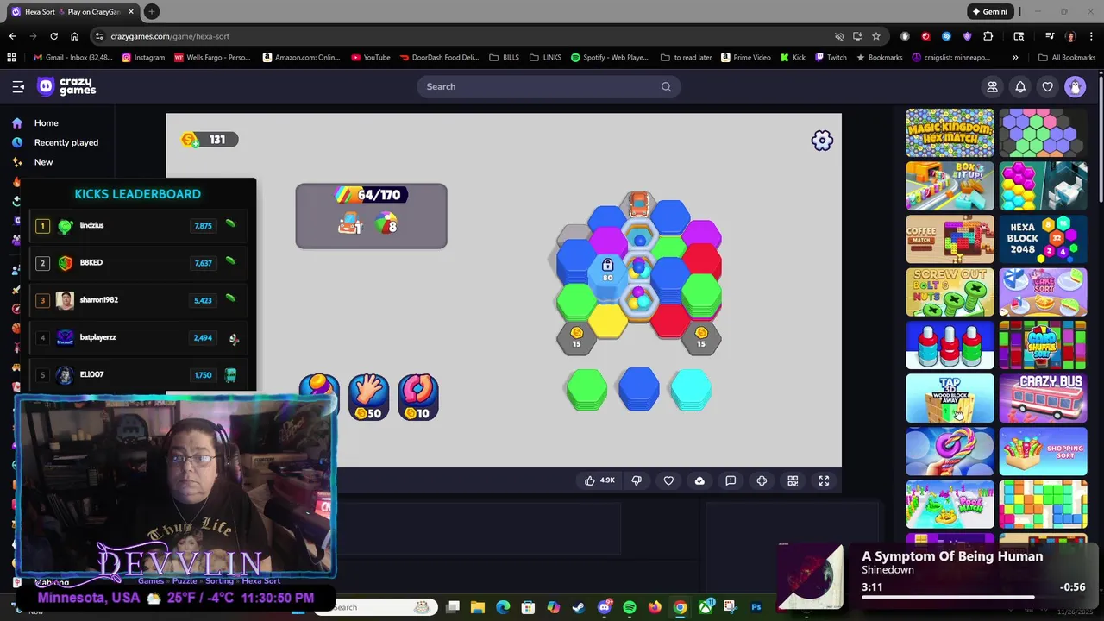Select the blue hexagon stack in the tray
Screen dimensions: 1104x621
tap(638, 389)
